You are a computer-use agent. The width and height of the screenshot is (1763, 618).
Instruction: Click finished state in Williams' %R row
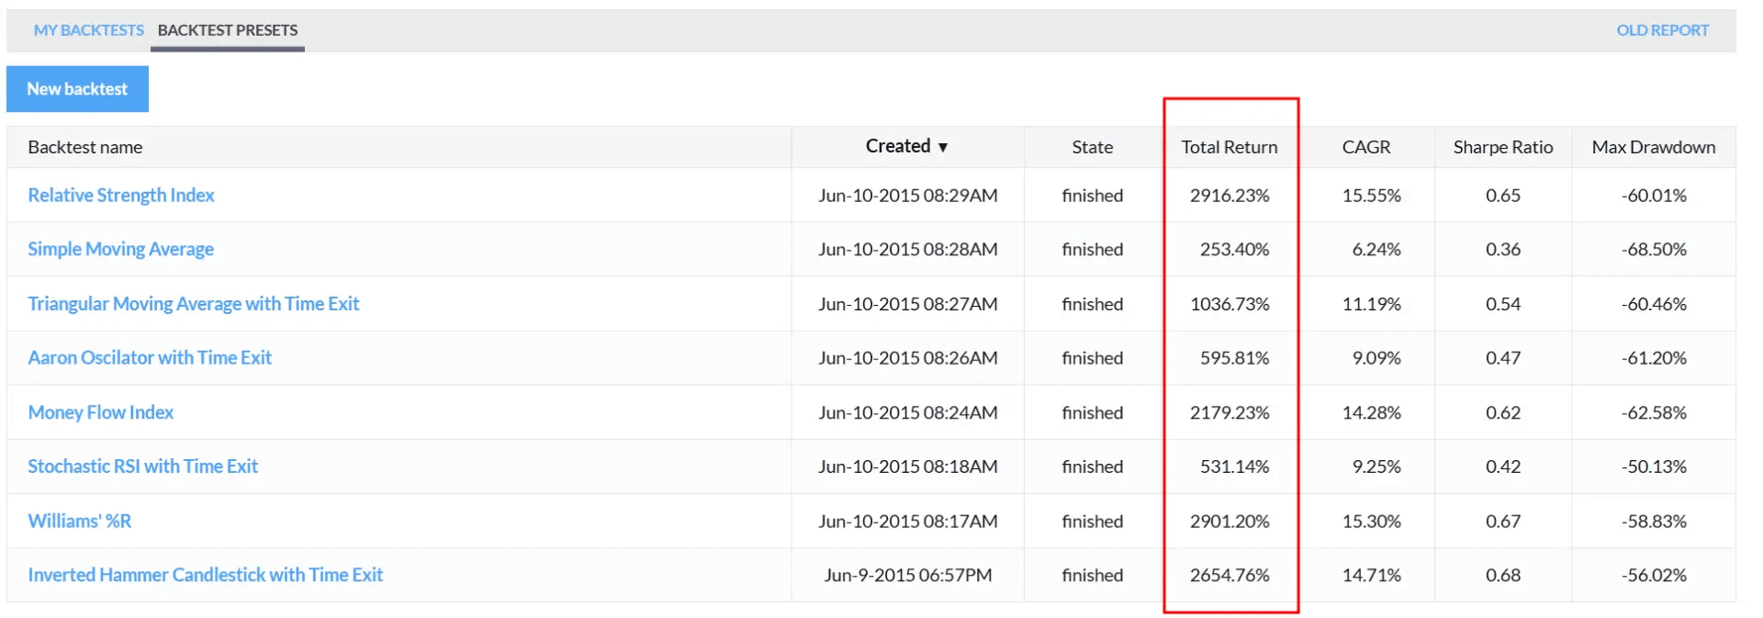[1093, 521]
